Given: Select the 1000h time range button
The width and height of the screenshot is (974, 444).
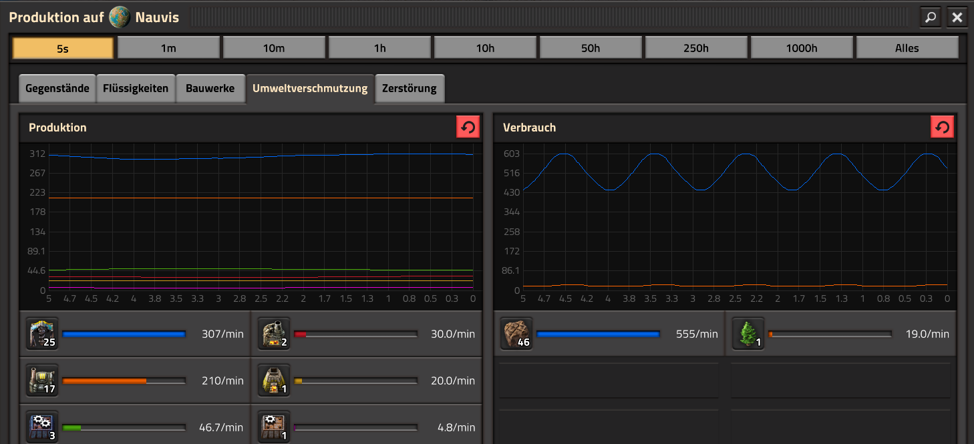Looking at the screenshot, I should 801,48.
